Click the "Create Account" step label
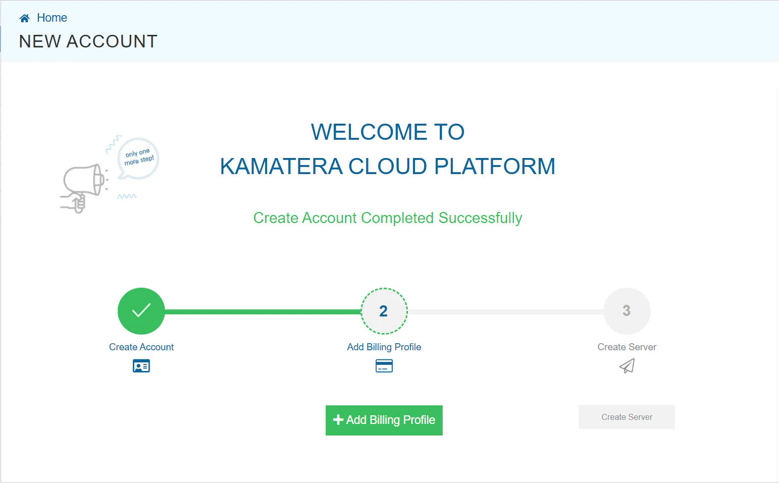The width and height of the screenshot is (779, 483). [141, 347]
